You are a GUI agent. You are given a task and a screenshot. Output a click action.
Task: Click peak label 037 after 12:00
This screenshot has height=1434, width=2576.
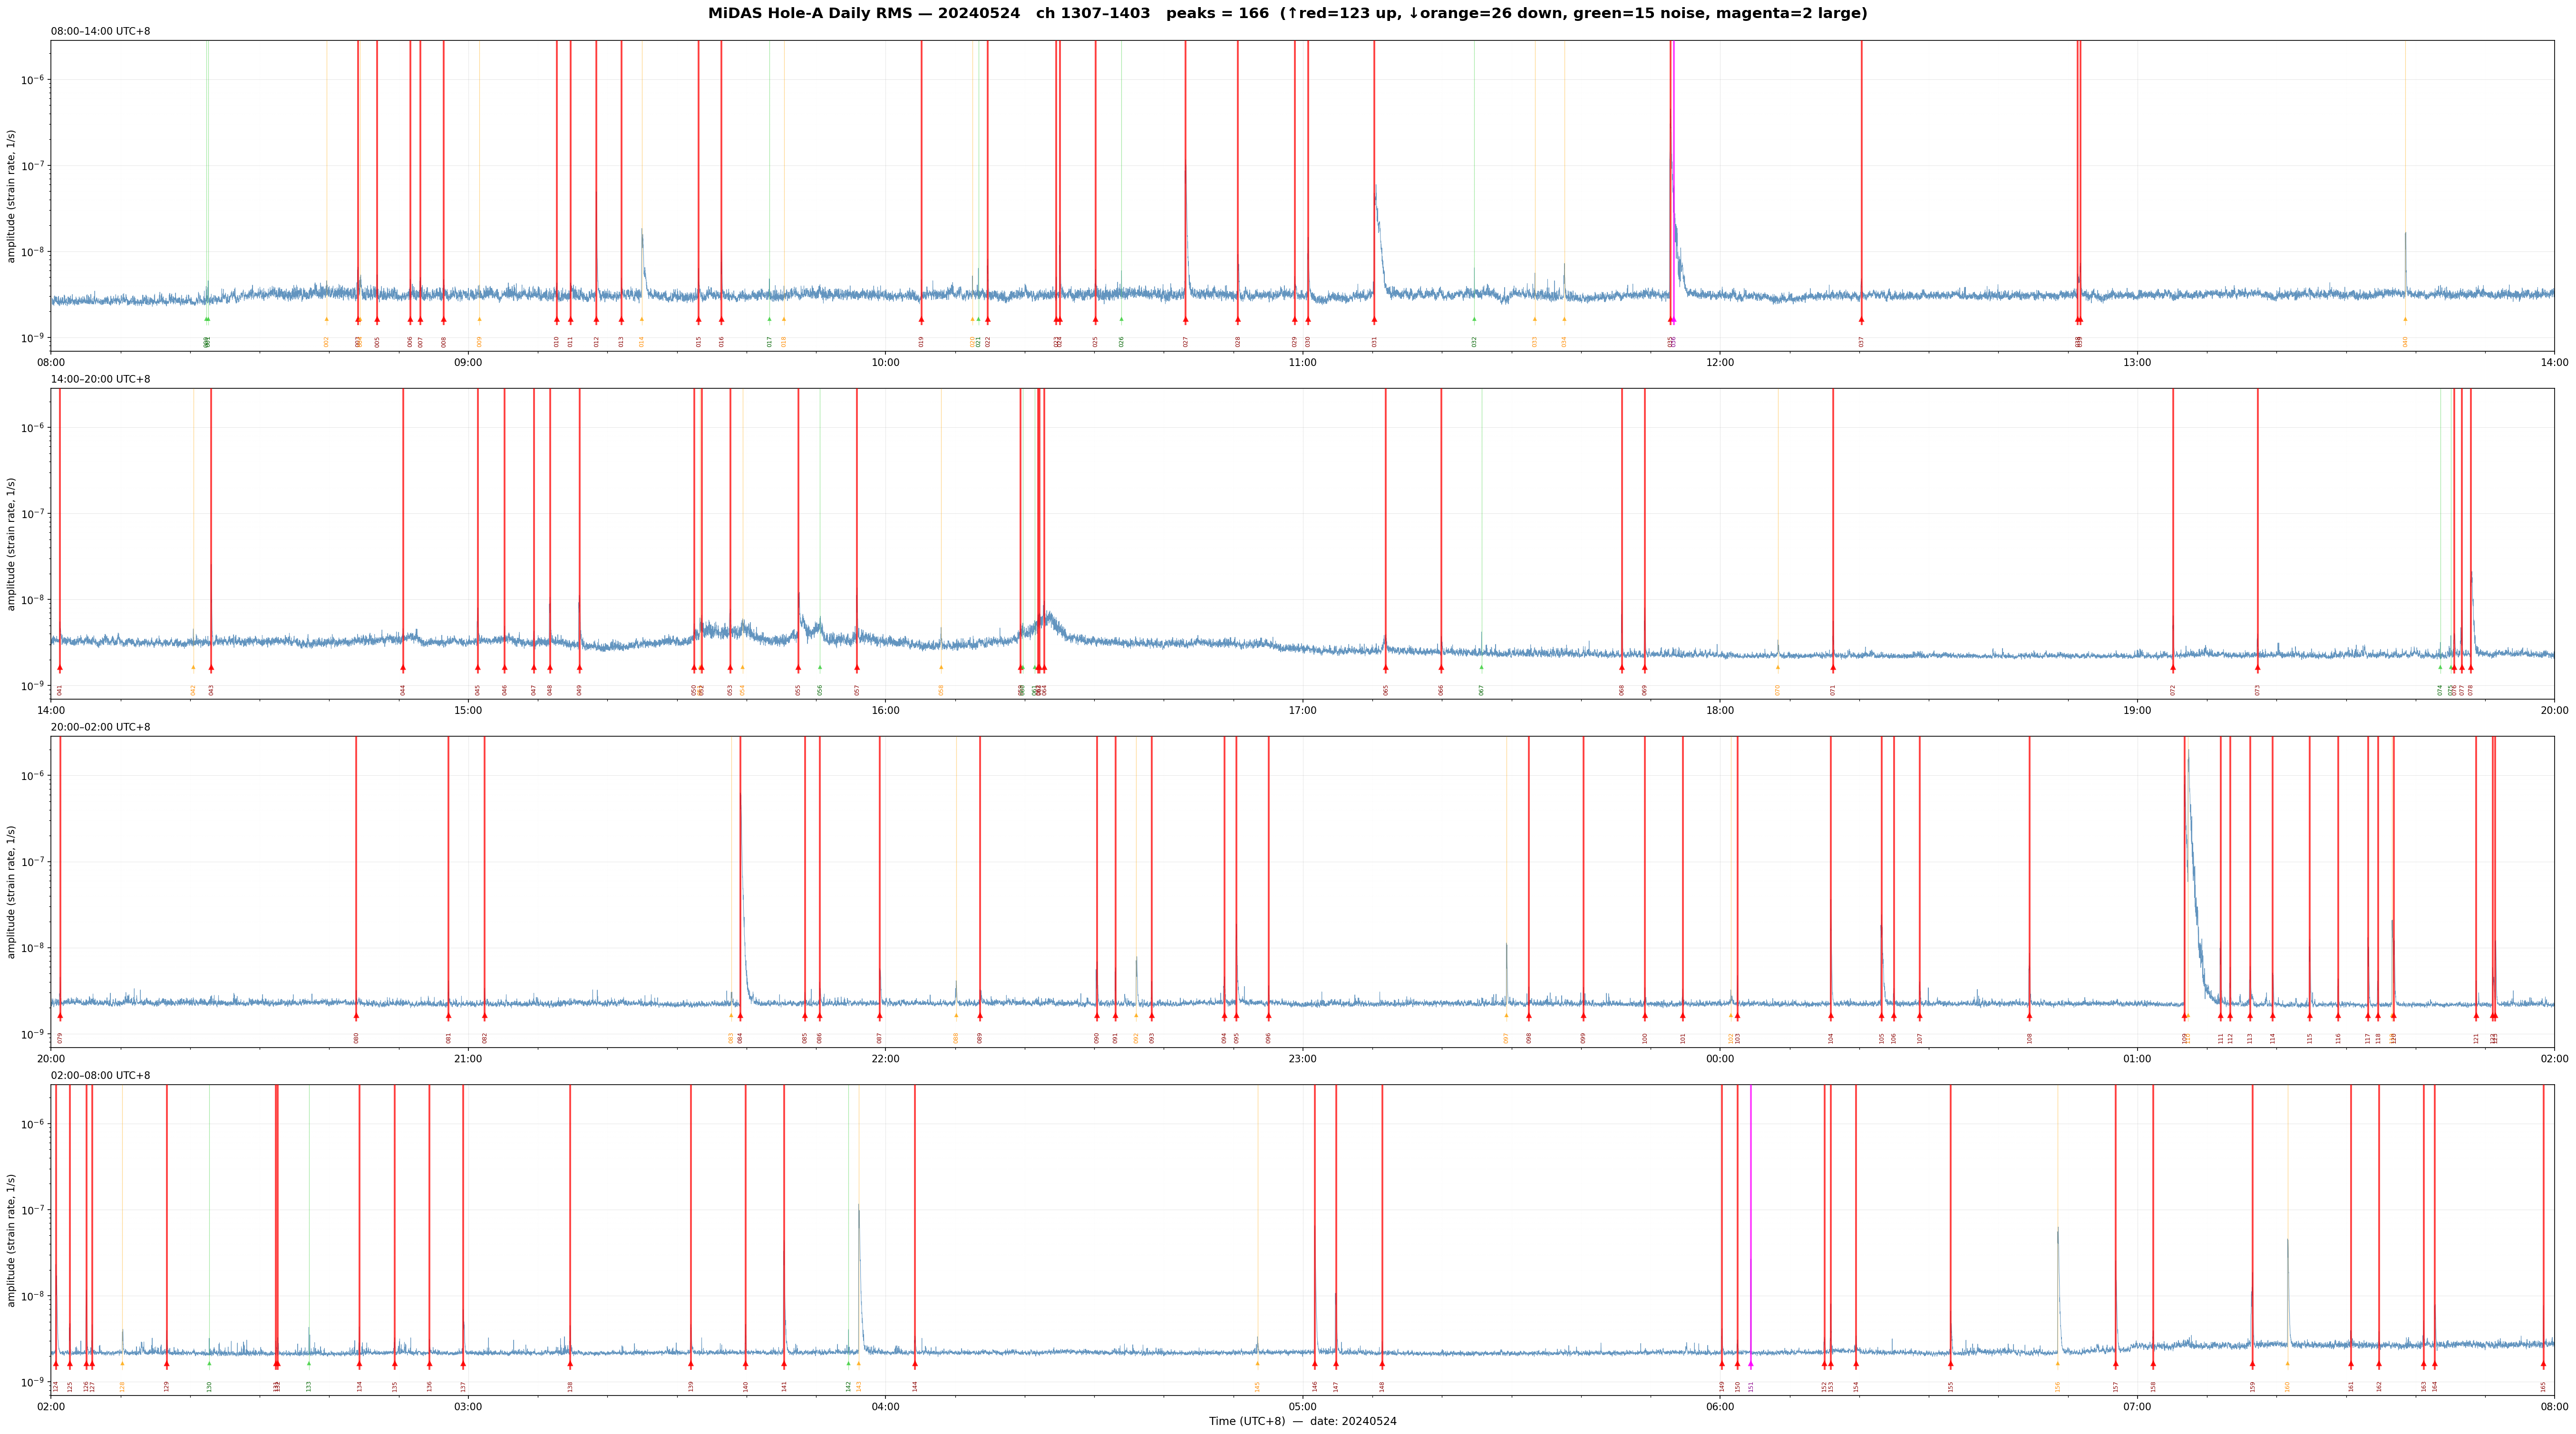coord(1862,342)
